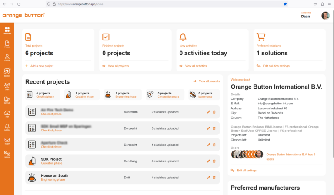334x195 pixels.
Task: Open Activities bell in the sidebar
Action: tap(7, 127)
